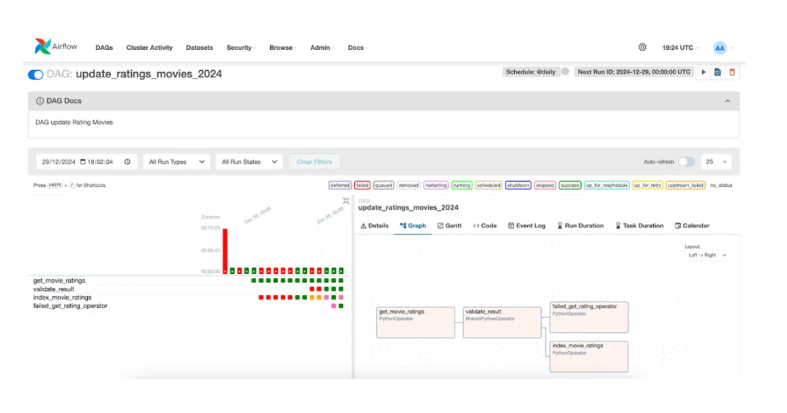The height and width of the screenshot is (413, 787).
Task: Open the Calendar view tab icon
Action: tap(692, 226)
